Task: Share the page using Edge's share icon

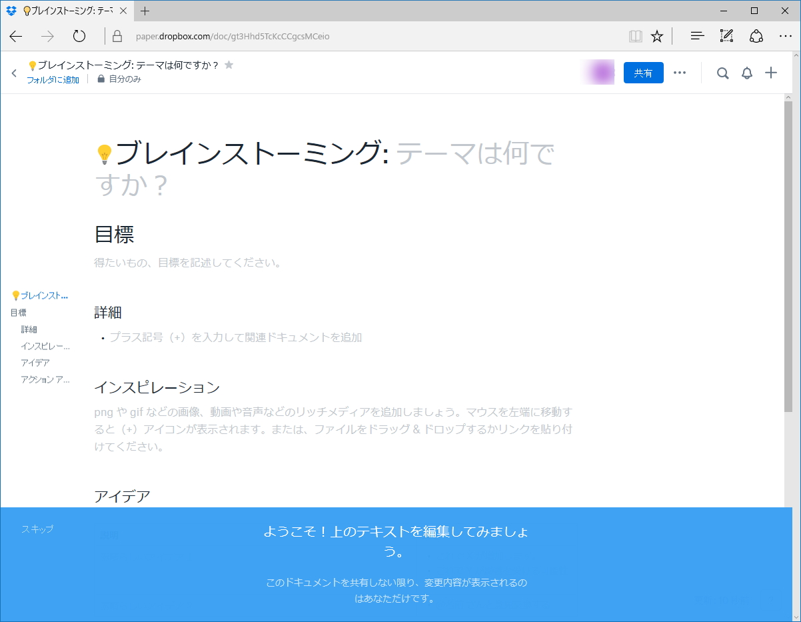Action: (x=756, y=36)
